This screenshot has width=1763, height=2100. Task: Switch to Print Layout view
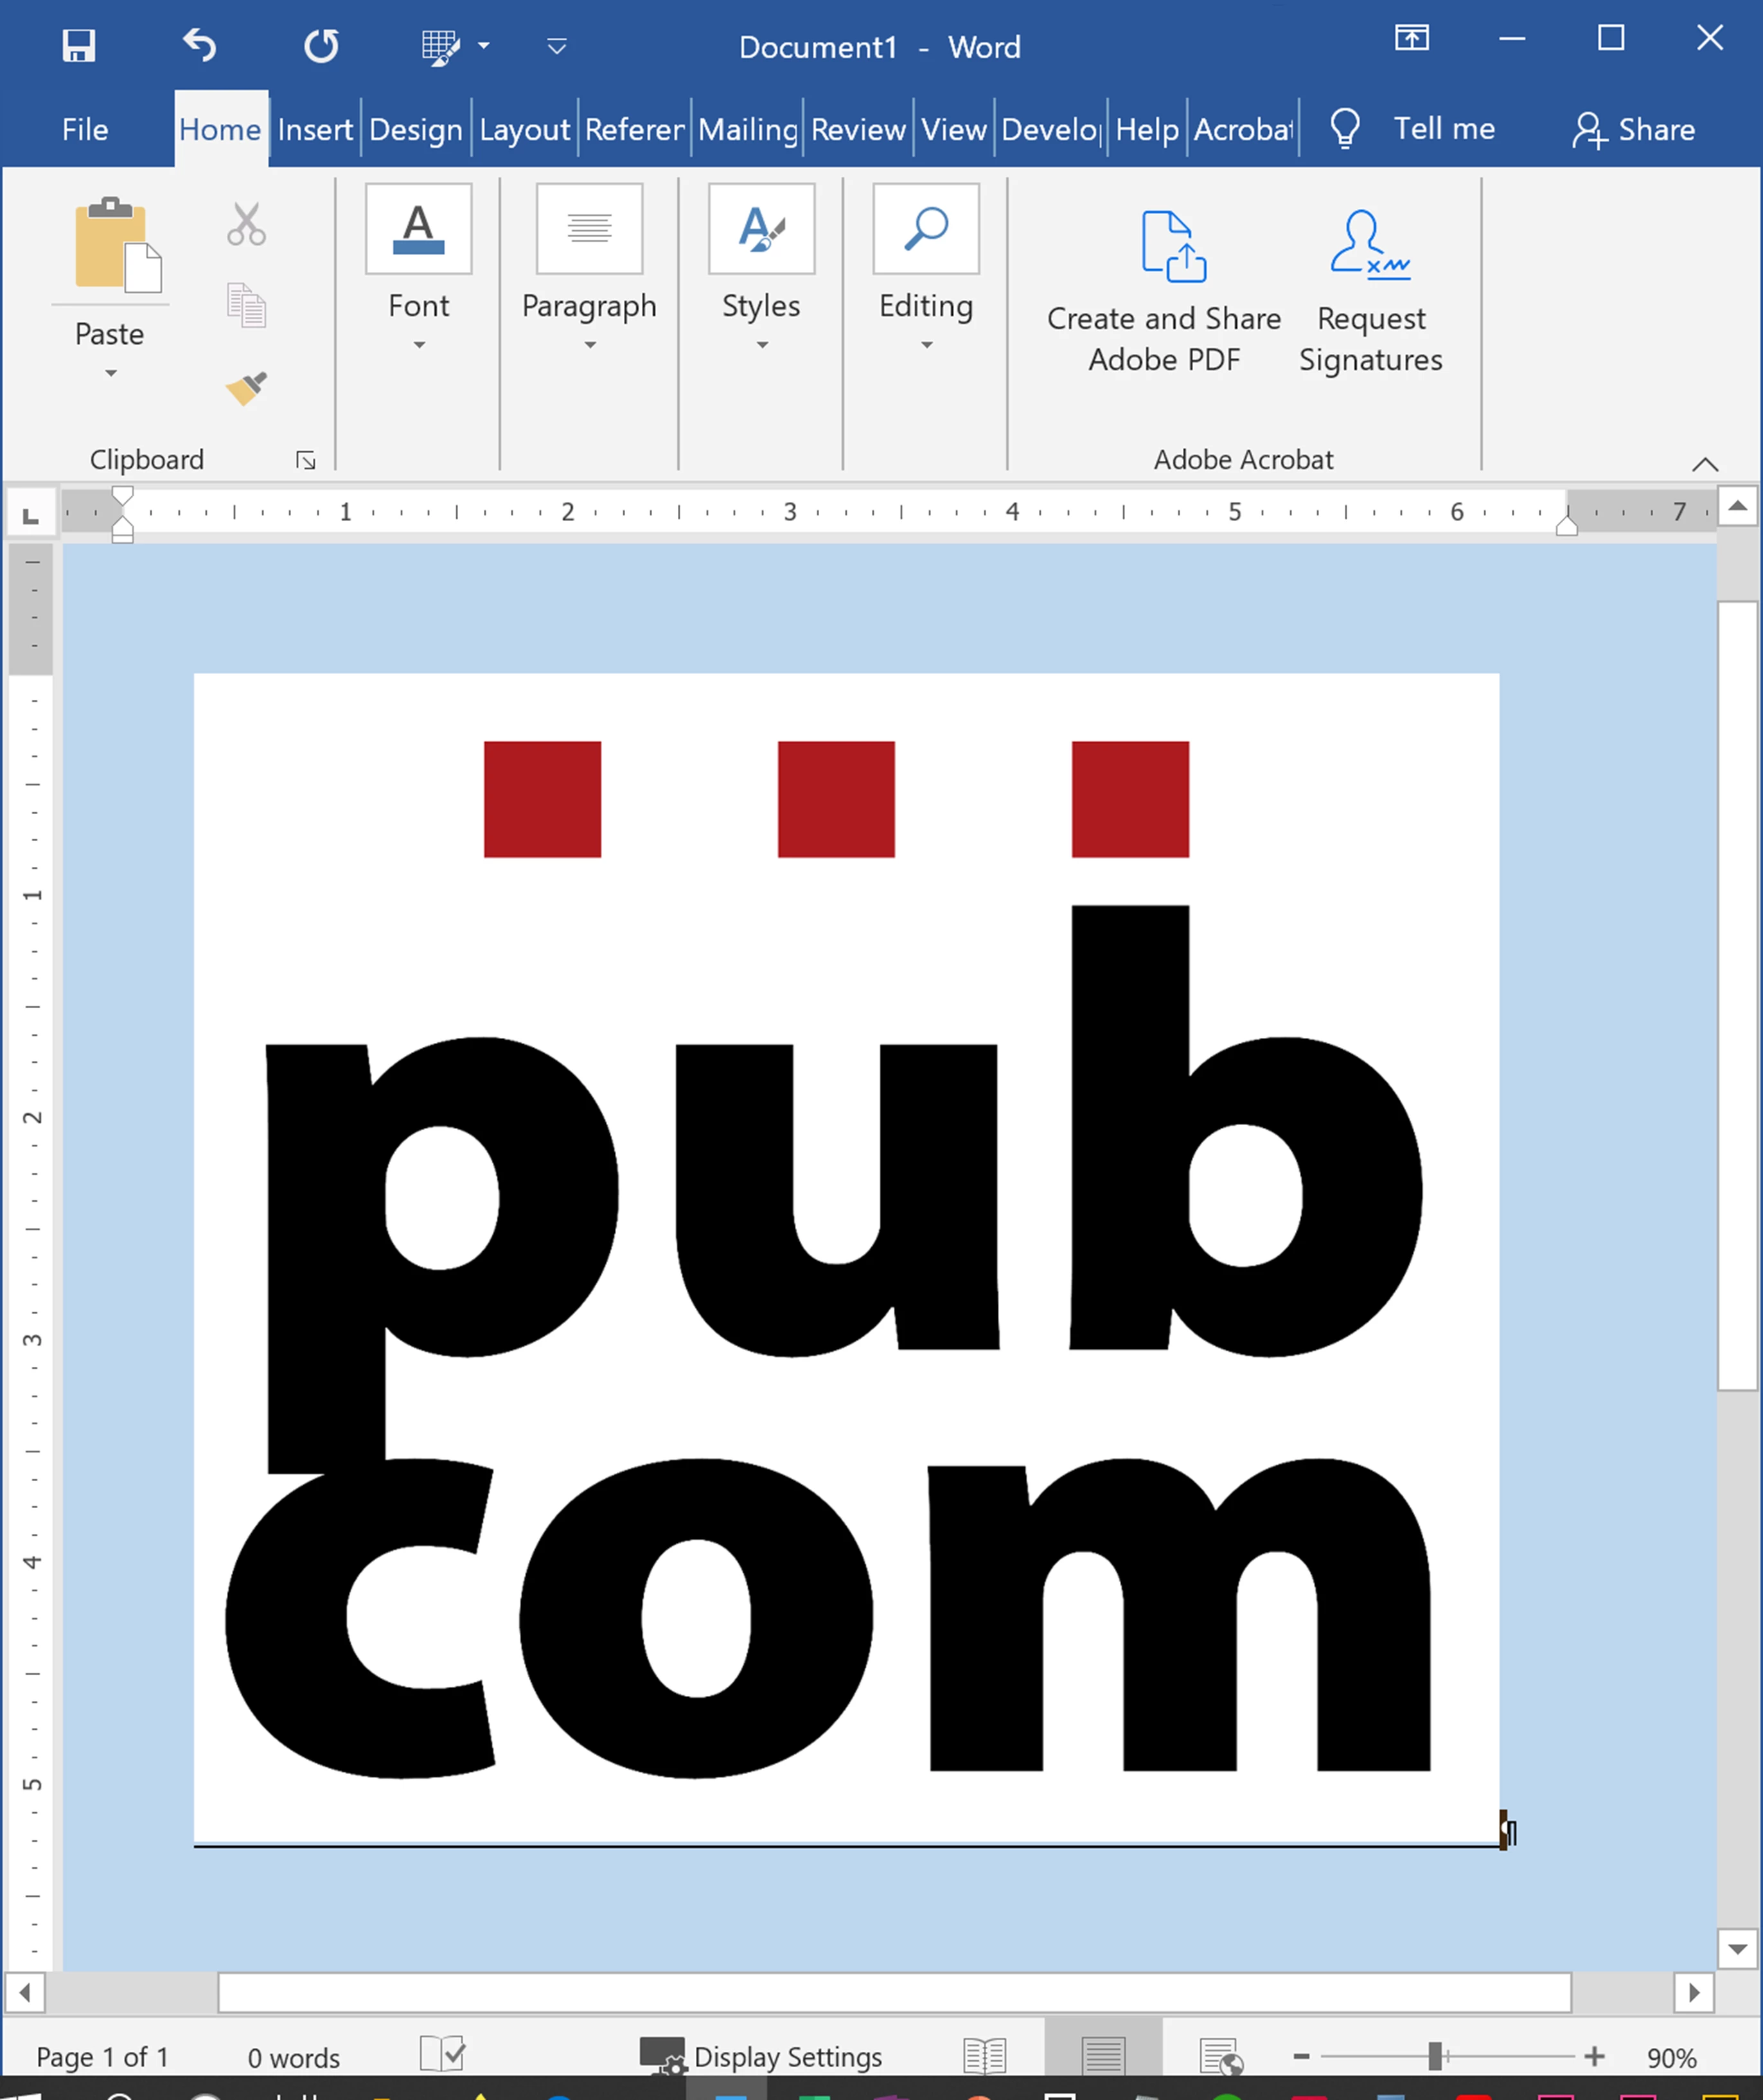[1103, 2056]
